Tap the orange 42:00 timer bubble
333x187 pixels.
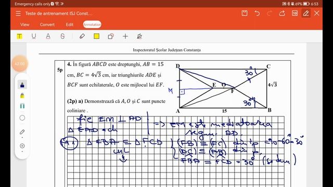pyautogui.click(x=20, y=63)
